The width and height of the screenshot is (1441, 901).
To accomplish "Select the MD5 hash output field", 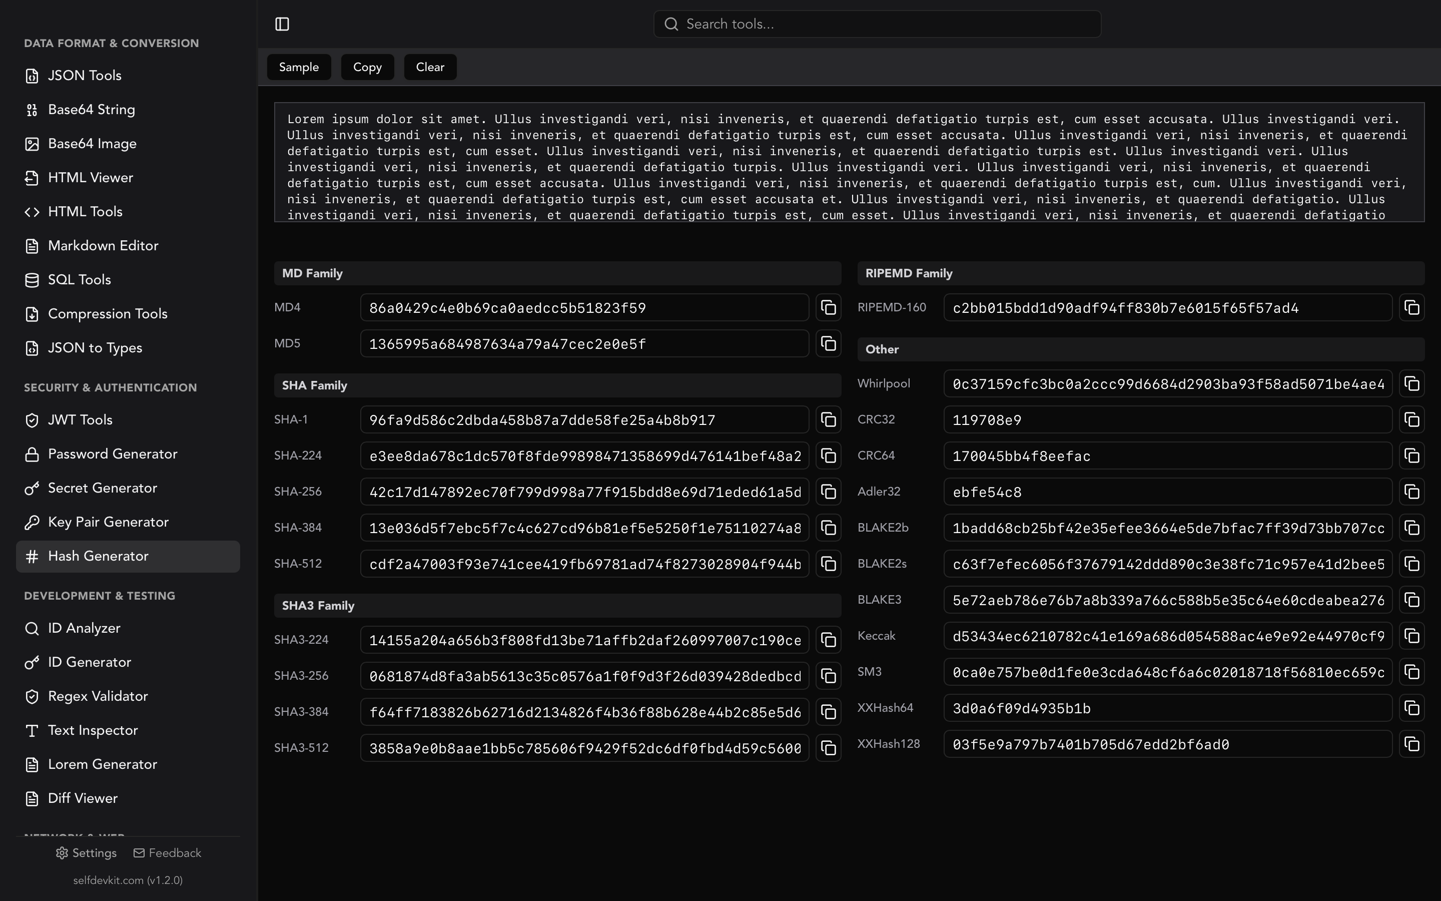I will point(584,343).
